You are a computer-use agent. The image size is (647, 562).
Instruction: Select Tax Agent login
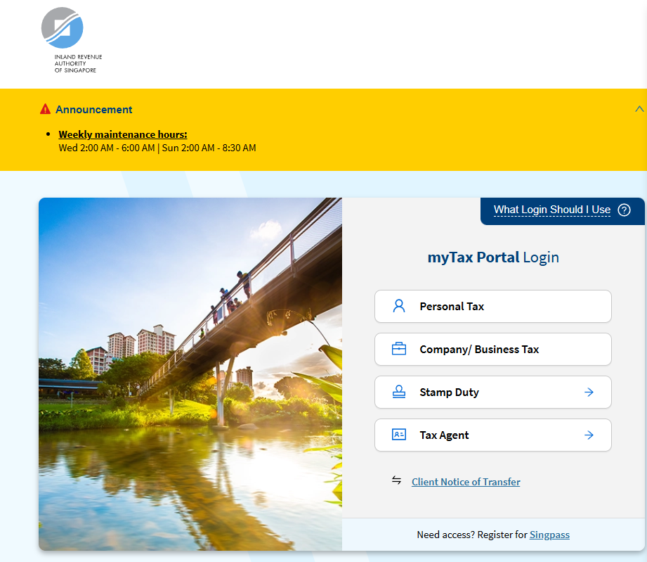492,435
